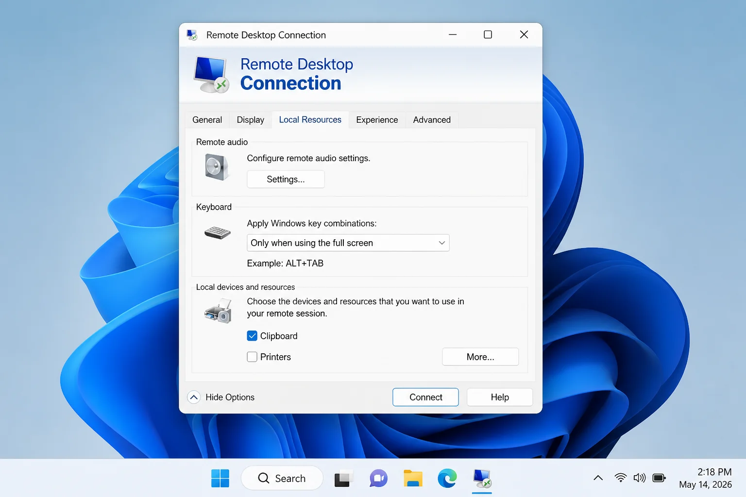Click the 'Example: ALT+TAB' text
The height and width of the screenshot is (497, 746).
point(285,263)
